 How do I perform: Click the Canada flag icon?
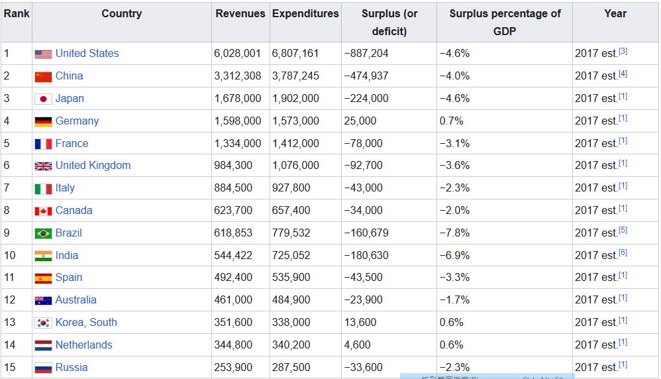tap(43, 211)
